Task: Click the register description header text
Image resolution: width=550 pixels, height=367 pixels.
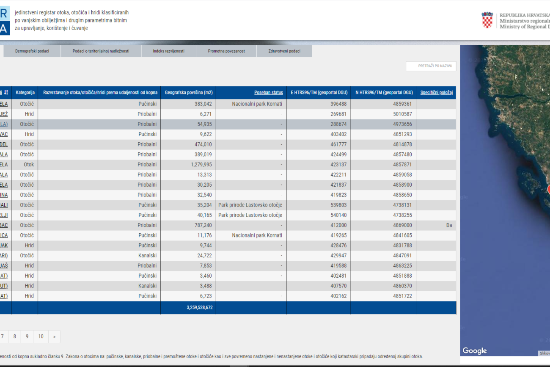Action: (x=71, y=20)
